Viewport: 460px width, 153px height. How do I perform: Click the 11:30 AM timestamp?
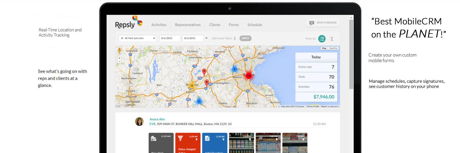click(x=319, y=124)
